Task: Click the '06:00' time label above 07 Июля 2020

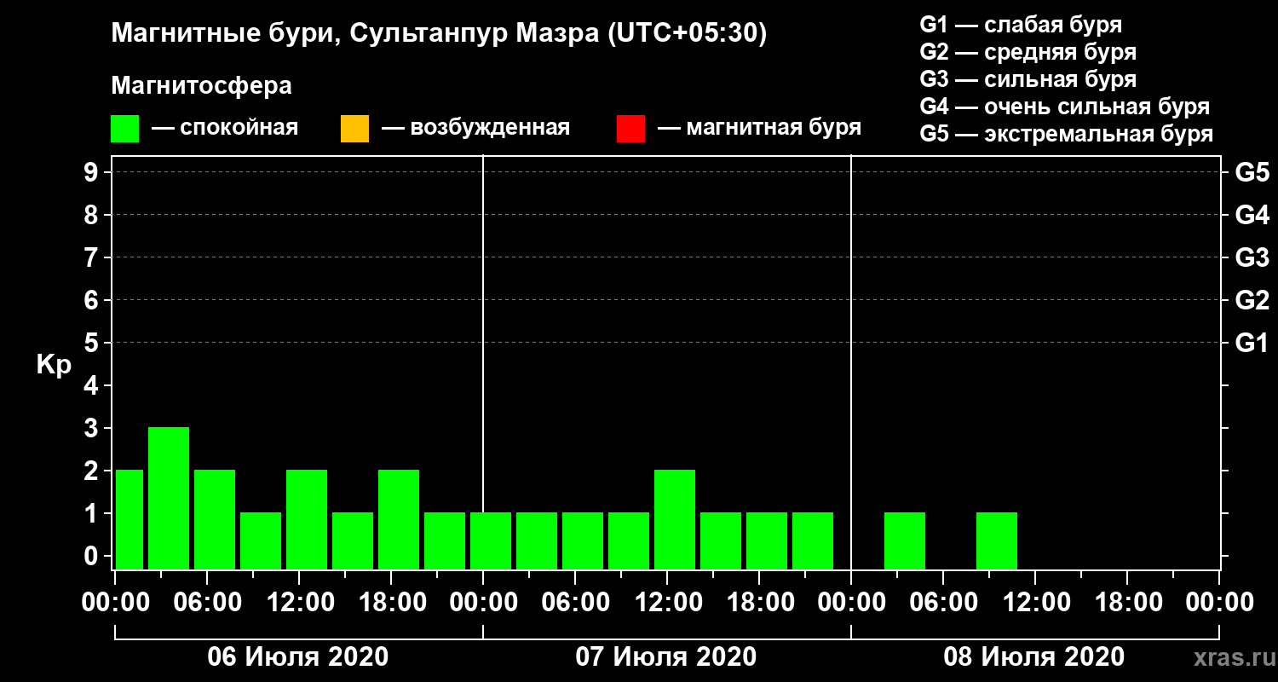Action: coord(575,603)
